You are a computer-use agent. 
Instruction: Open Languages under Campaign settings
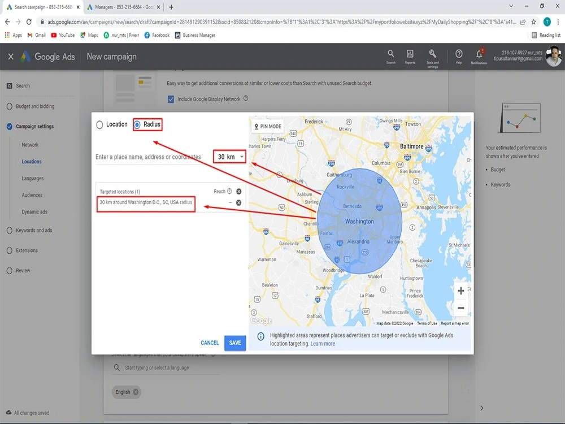point(32,179)
